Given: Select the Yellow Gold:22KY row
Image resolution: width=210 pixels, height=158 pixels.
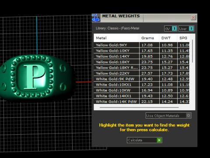Looking at the screenshot, I should click(x=142, y=73).
